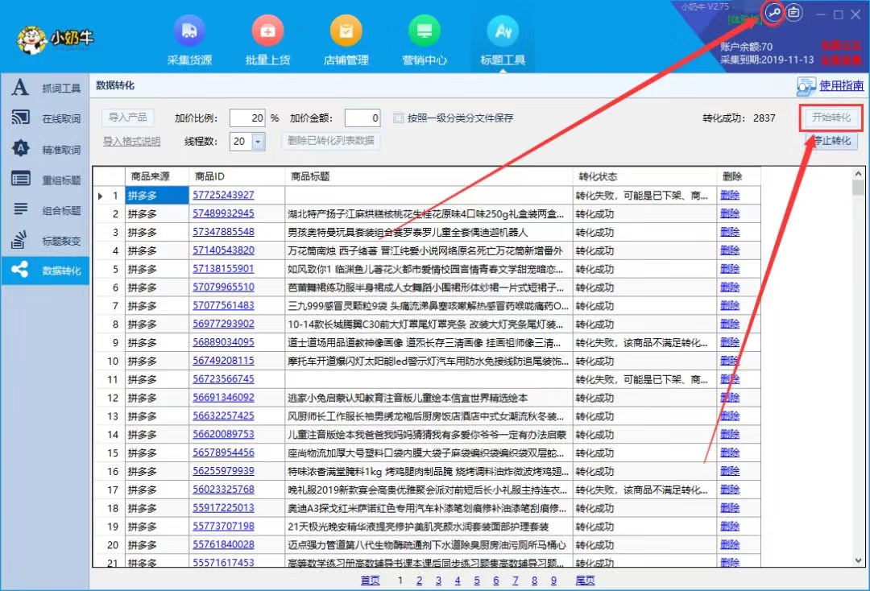The height and width of the screenshot is (591, 870).
Task: Select 精准取词 in the sidebar
Action: [45, 149]
